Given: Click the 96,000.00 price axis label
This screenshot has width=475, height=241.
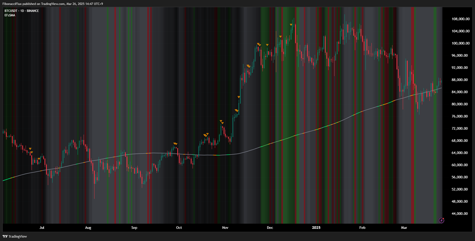Looking at the screenshot, I should click(x=460, y=55).
